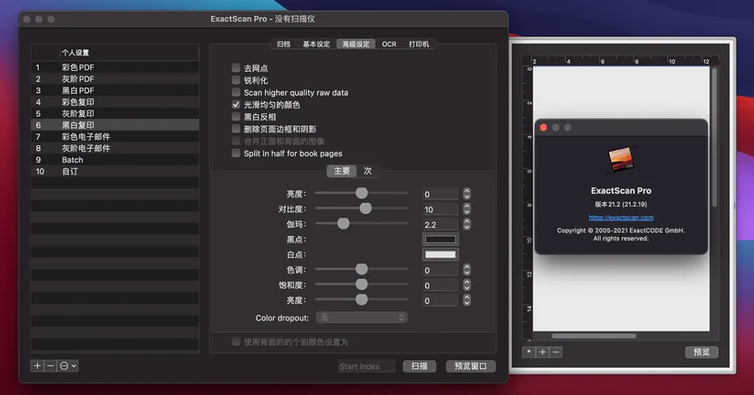The width and height of the screenshot is (754, 395).
Task: Open the https://exactscan.com link
Action: tap(621, 217)
